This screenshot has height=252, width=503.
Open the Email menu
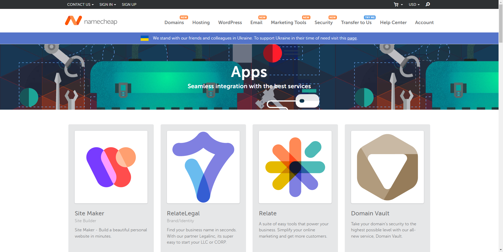256,23
